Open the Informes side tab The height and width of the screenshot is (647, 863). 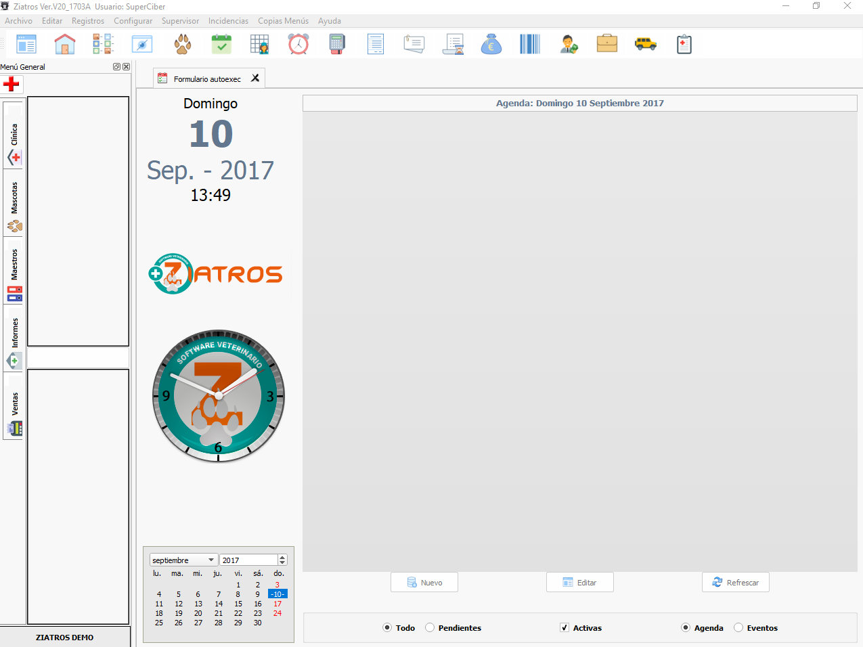pyautogui.click(x=14, y=338)
